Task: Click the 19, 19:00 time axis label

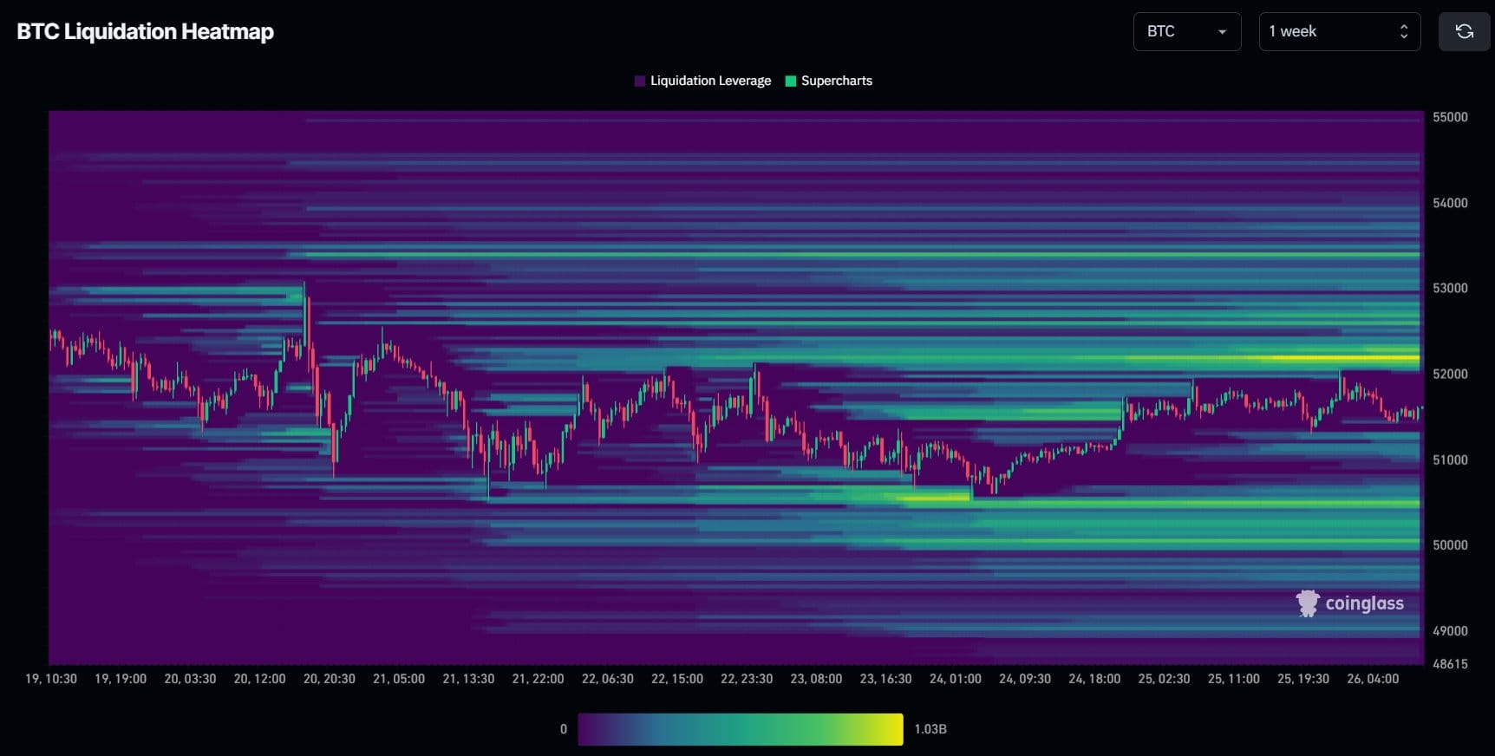Action: [121, 679]
